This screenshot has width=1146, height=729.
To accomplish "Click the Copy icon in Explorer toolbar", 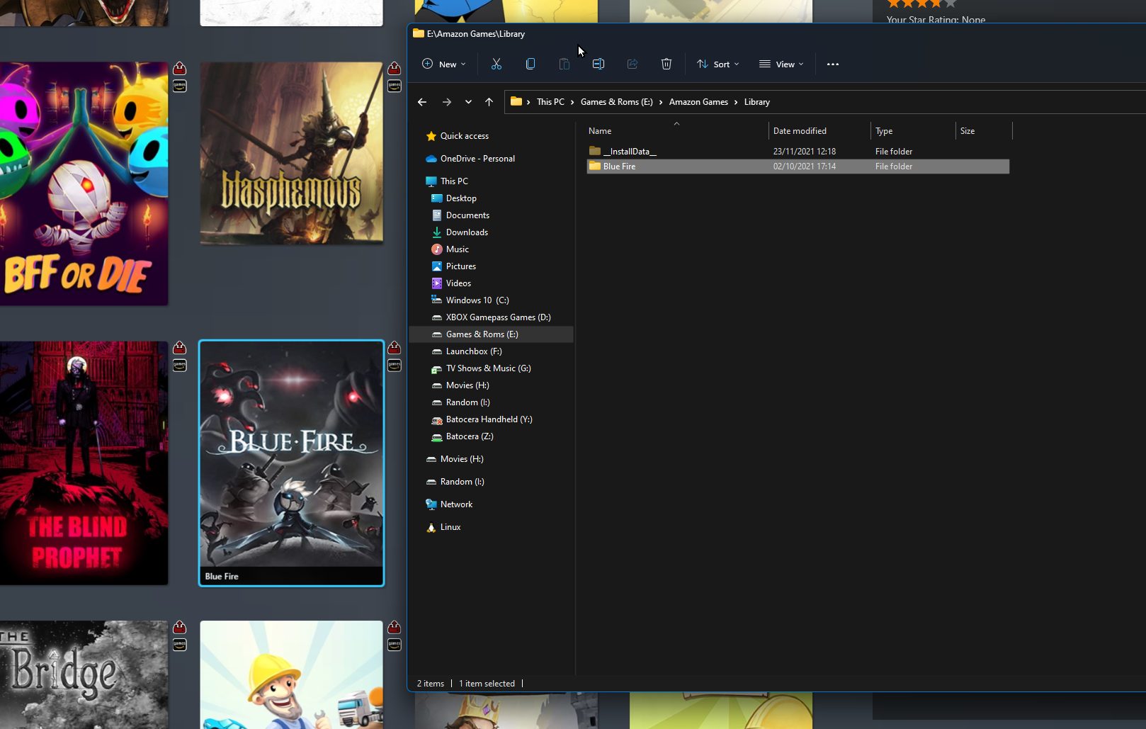I will coord(531,64).
